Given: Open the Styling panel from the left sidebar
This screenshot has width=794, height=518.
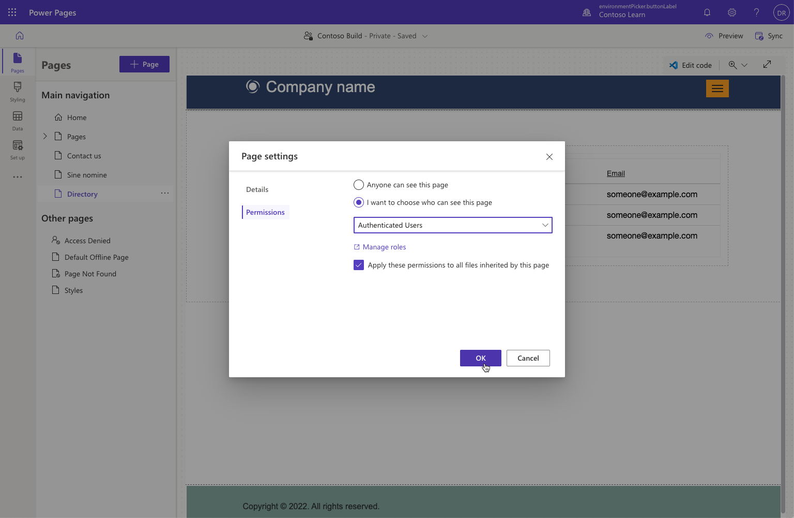Looking at the screenshot, I should click(17, 92).
